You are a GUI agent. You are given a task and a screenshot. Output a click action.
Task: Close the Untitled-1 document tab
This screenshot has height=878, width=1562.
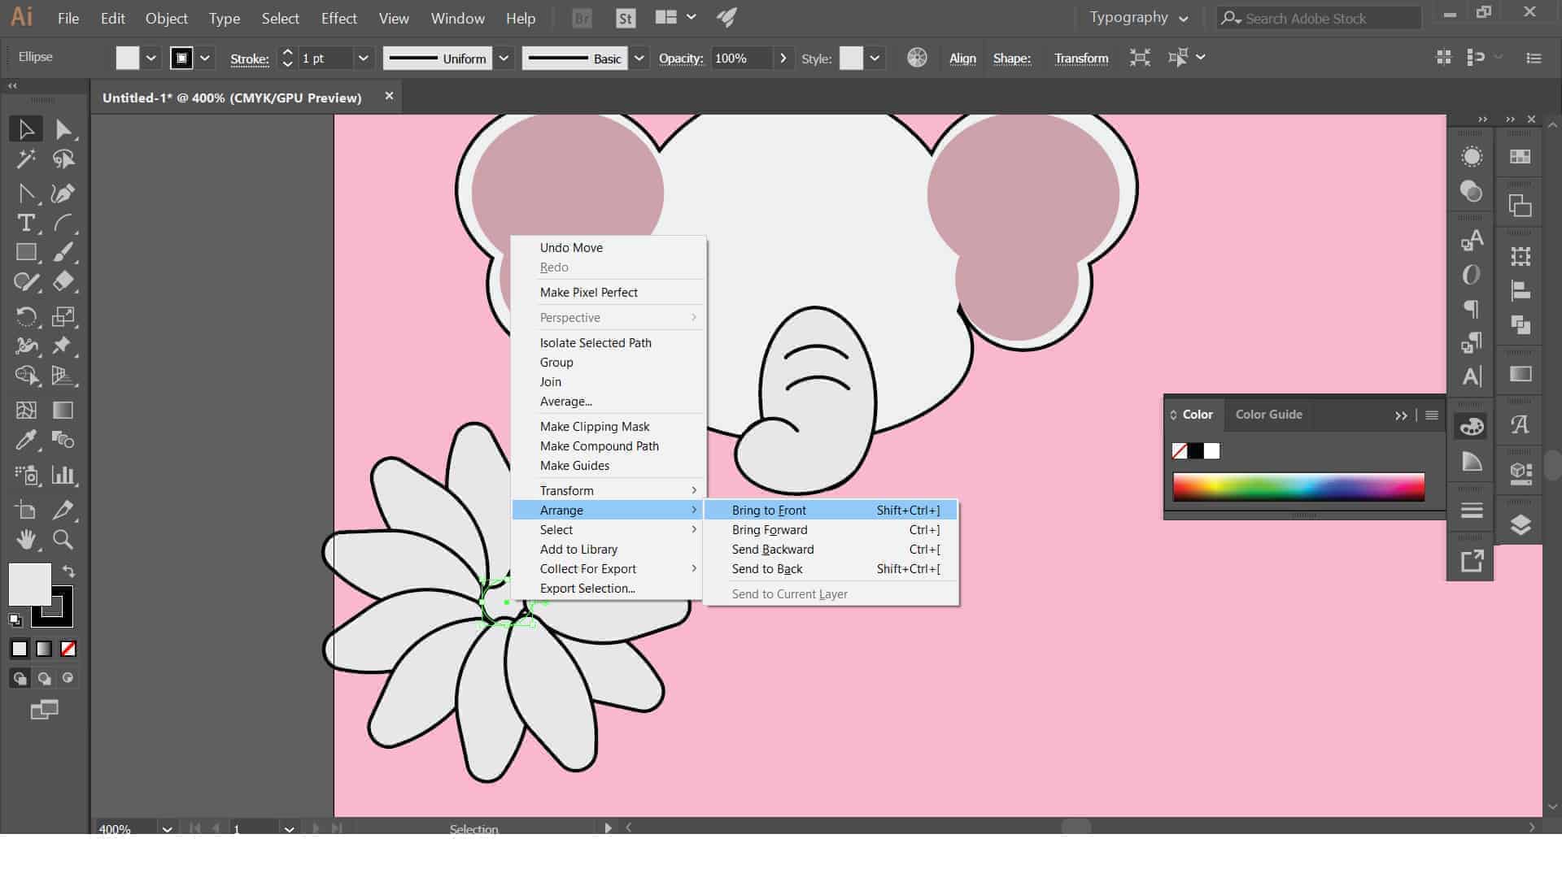pyautogui.click(x=389, y=96)
